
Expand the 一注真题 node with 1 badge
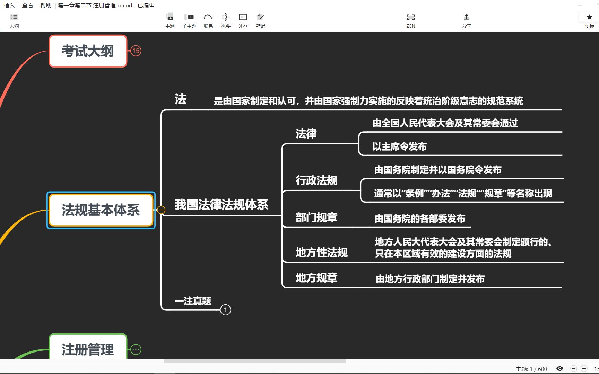226,310
